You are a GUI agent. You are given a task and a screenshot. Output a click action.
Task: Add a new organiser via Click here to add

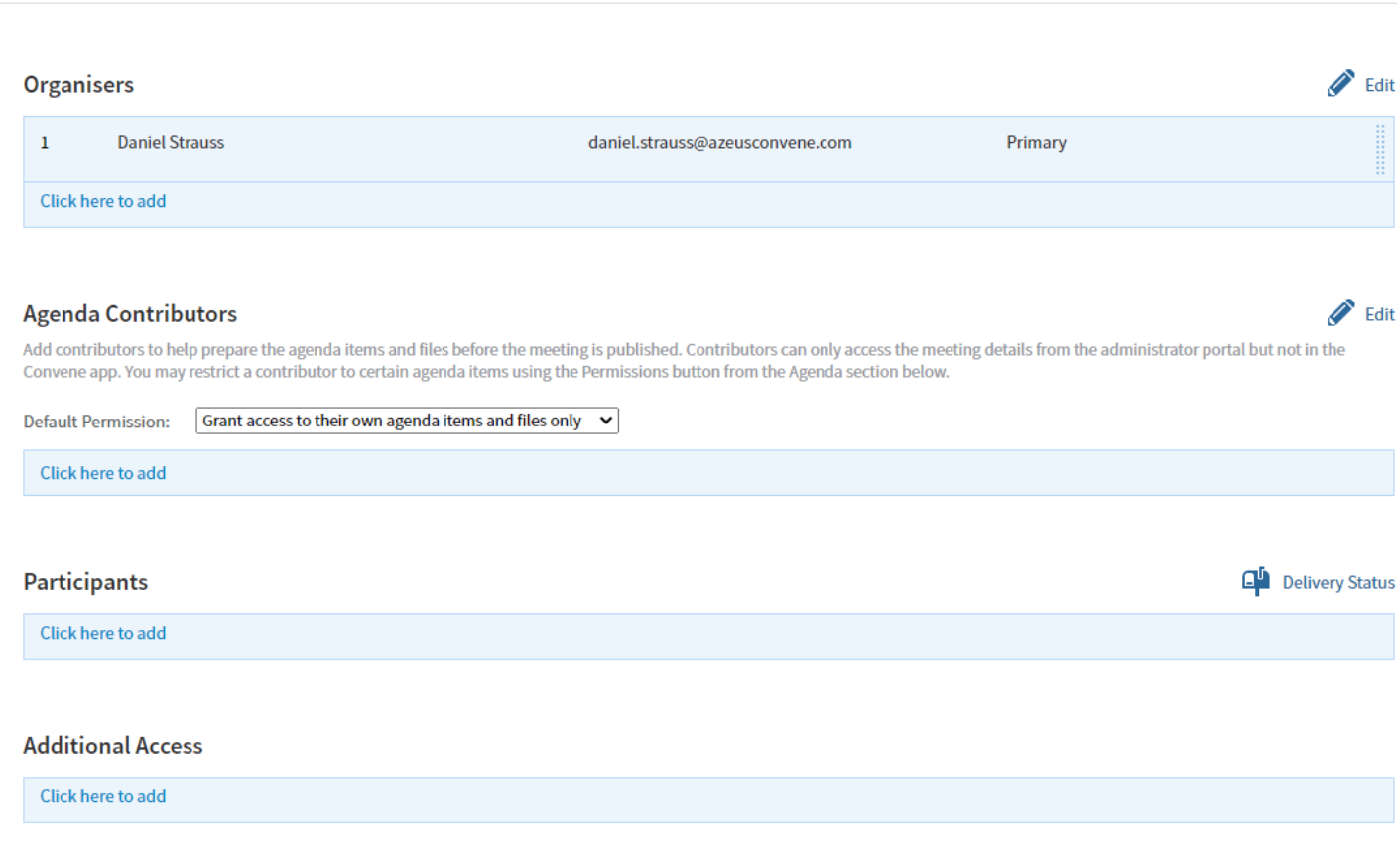point(103,201)
